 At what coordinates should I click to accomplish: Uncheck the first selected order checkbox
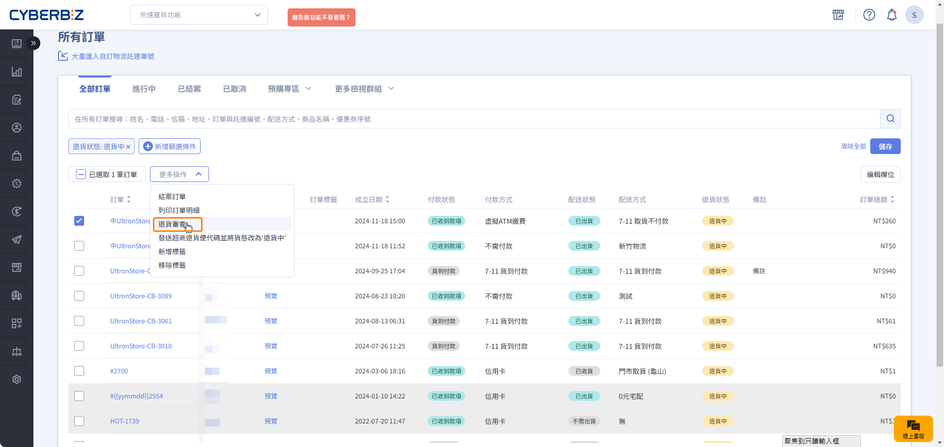(79, 221)
